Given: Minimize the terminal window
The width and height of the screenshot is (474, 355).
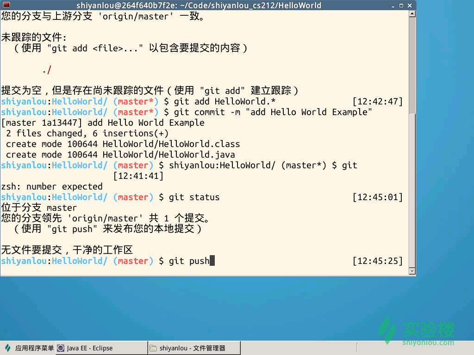Looking at the screenshot, I should 393,6.
